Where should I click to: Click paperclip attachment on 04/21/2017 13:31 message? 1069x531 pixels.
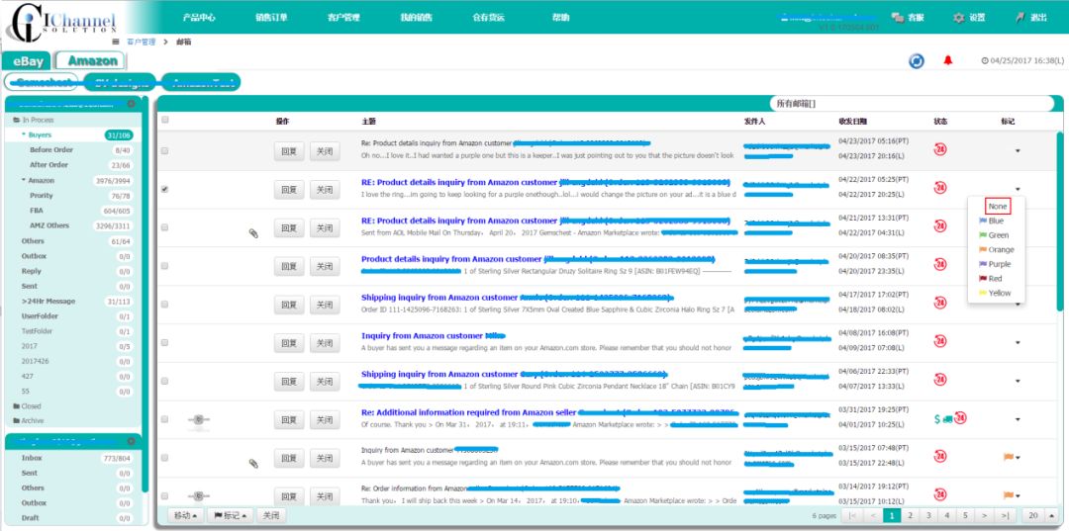point(253,233)
